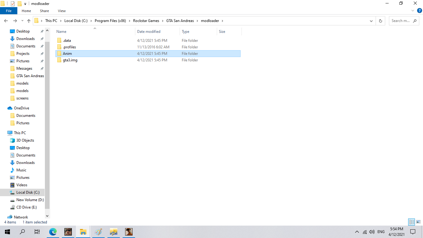The image size is (423, 238).
Task: Open the View ribbon tab
Action: (x=62, y=11)
